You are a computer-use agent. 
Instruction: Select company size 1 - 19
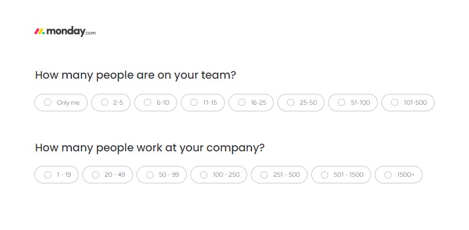pos(57,174)
